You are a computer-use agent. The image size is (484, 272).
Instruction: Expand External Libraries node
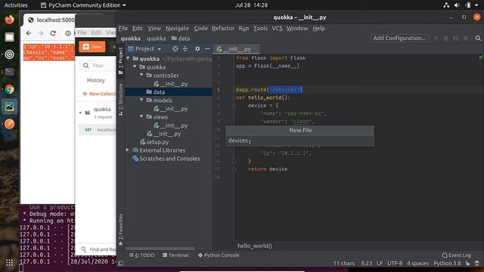click(x=128, y=150)
